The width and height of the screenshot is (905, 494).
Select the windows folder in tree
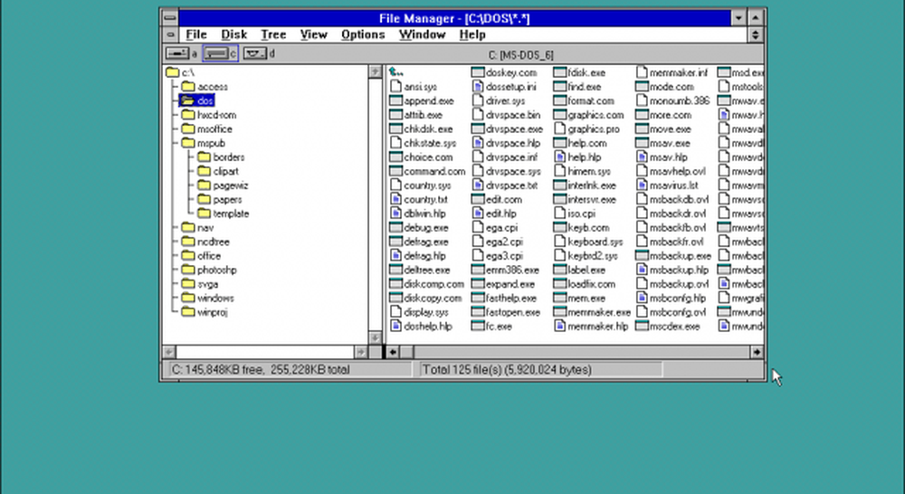pyautogui.click(x=188, y=298)
